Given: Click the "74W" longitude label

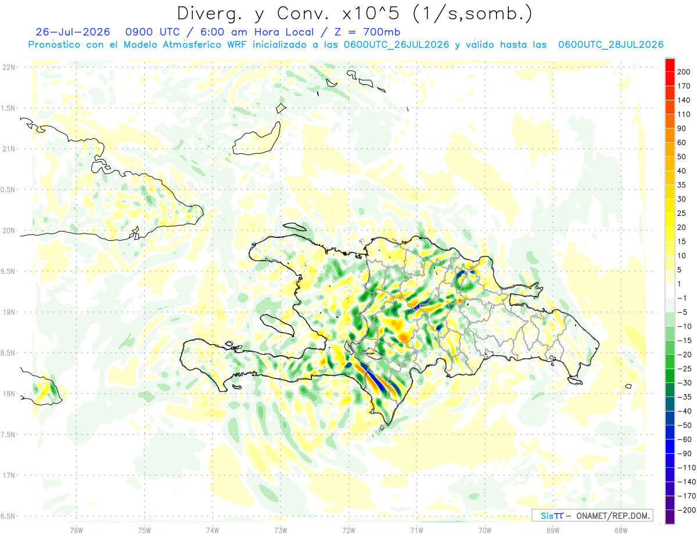Looking at the screenshot, I should (212, 530).
